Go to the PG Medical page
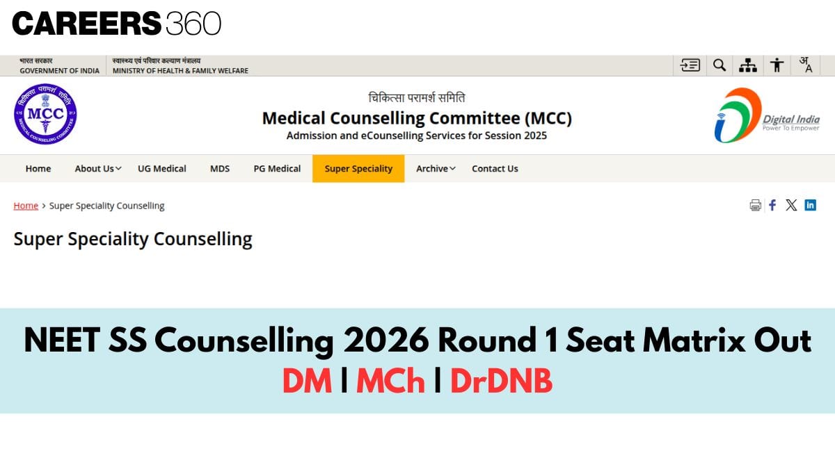This screenshot has width=835, height=469. (277, 169)
